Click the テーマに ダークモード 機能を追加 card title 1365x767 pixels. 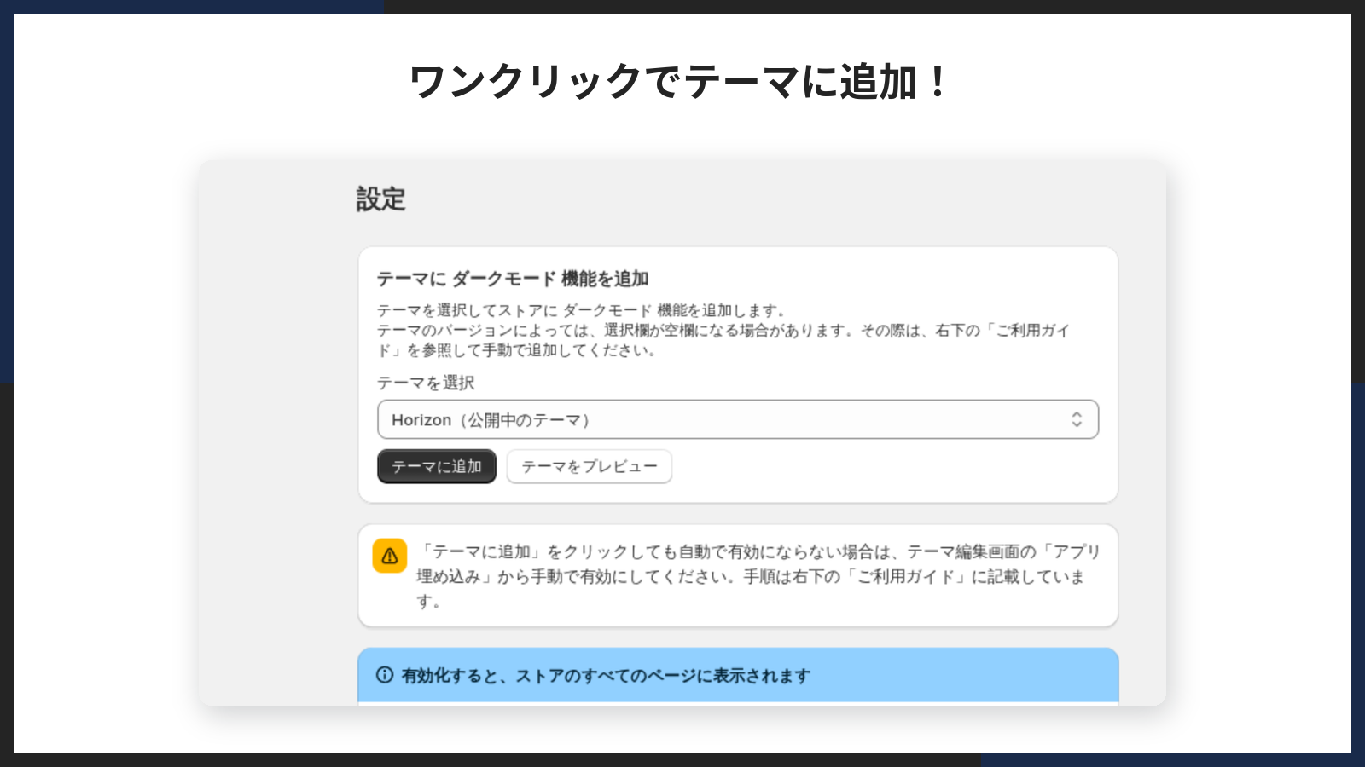point(513,279)
